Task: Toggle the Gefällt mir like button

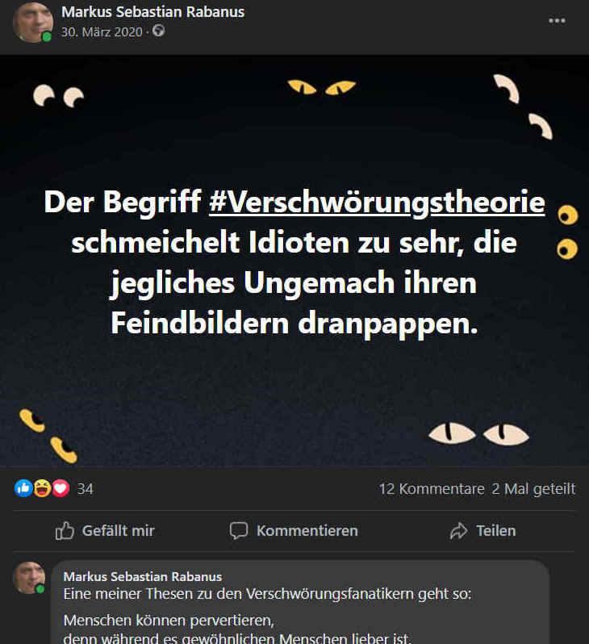Action: pyautogui.click(x=105, y=531)
